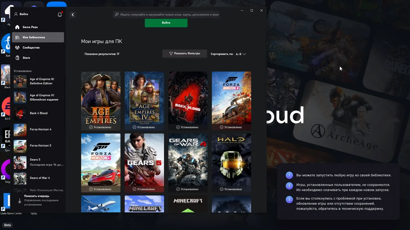Open Forza Horizon 5 cover tile
410x230 pixels.
pos(101,163)
